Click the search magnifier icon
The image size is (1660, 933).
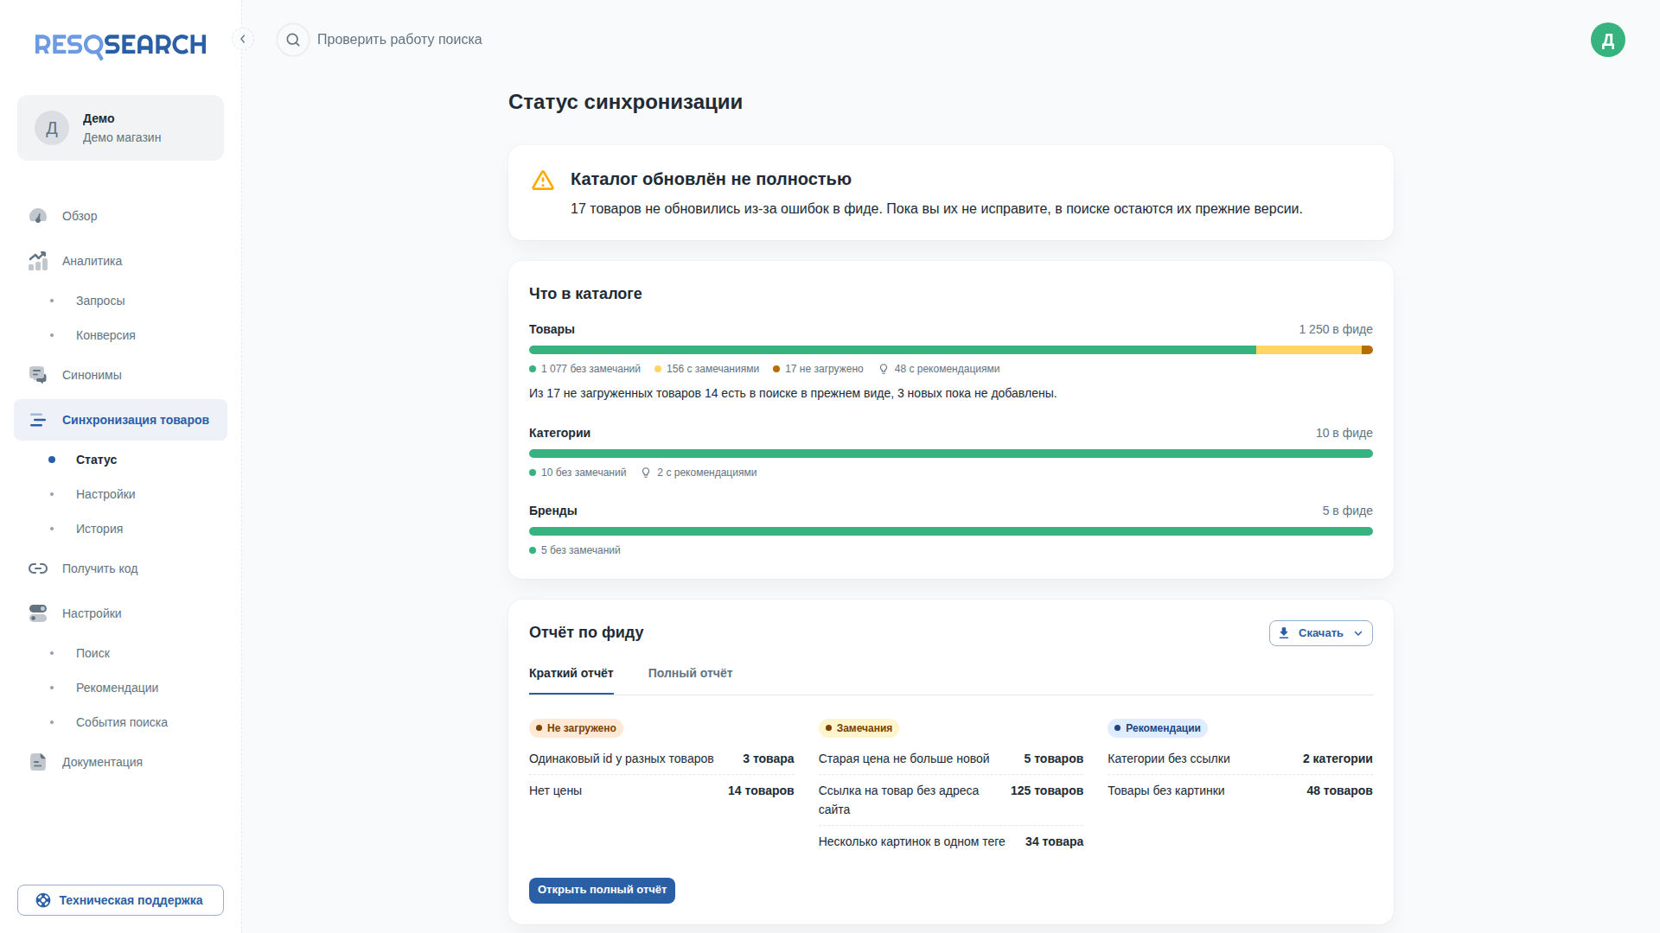[x=293, y=40]
